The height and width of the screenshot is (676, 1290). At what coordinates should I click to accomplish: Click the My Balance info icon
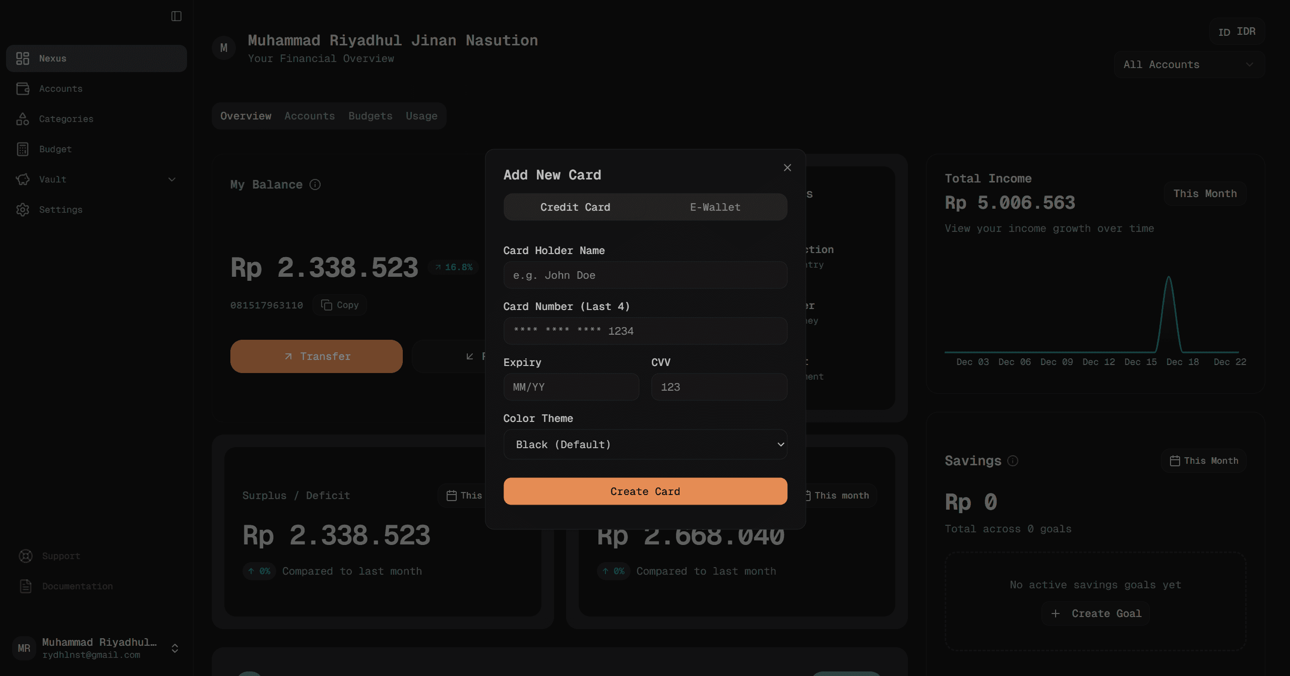315,185
